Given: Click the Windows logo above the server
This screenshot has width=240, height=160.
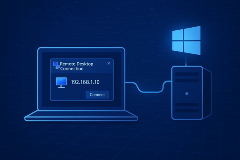Looking at the screenshot, I should click(186, 40).
